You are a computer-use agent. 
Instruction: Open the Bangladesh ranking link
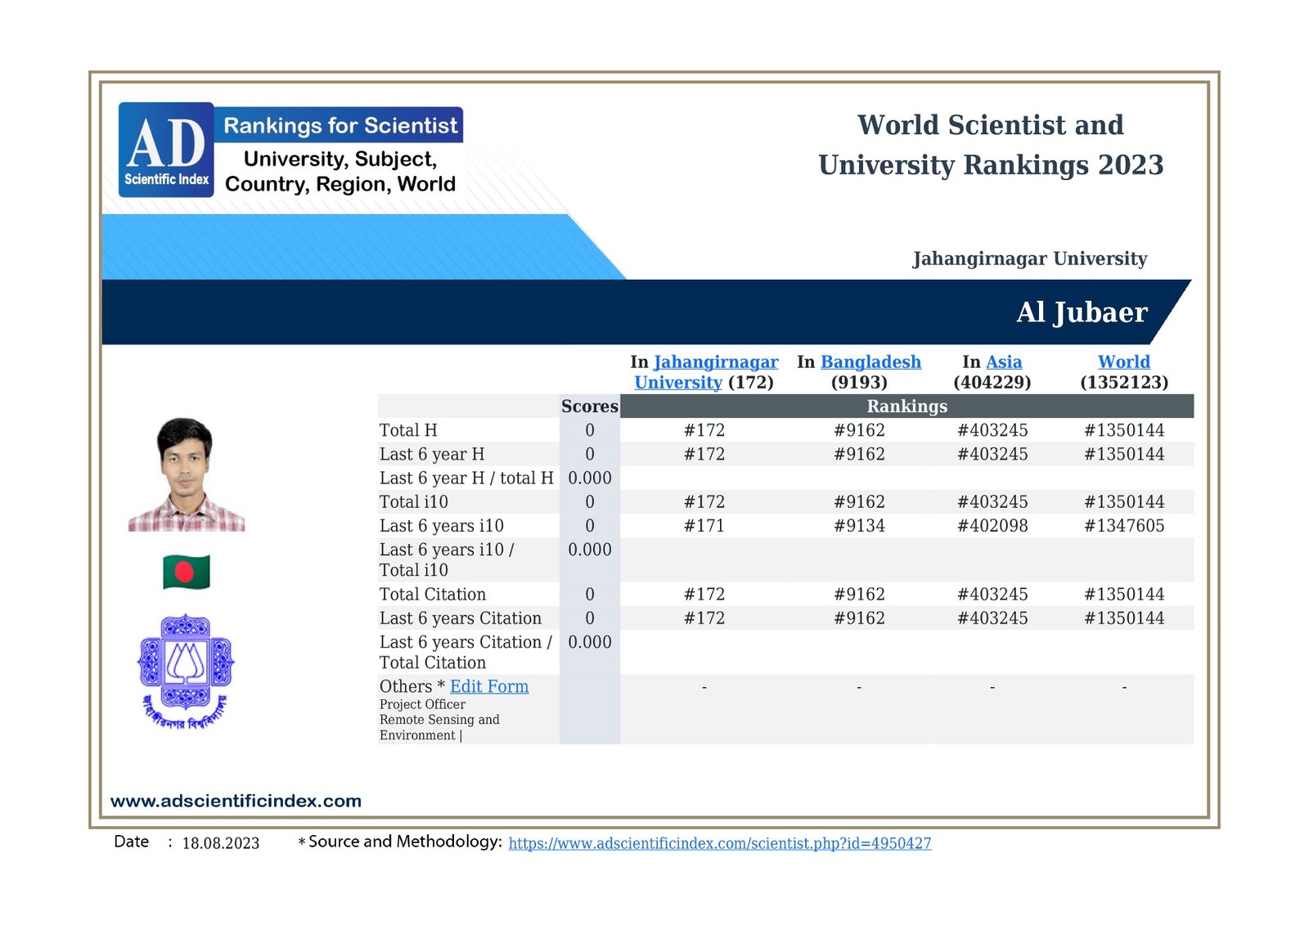click(870, 361)
